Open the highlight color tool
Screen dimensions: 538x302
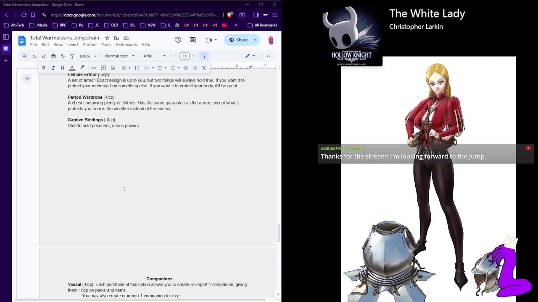click(82, 68)
